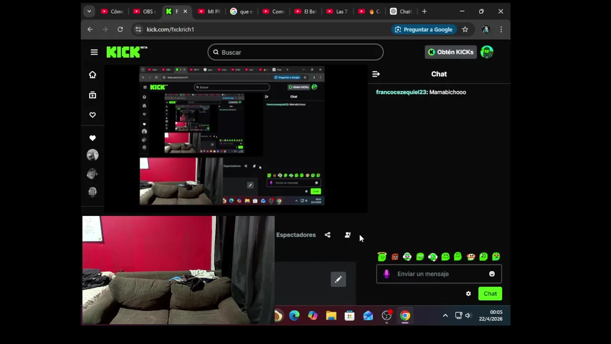611x344 pixels.
Task: Click the filled white heart sidebar icon
Action: point(93,138)
